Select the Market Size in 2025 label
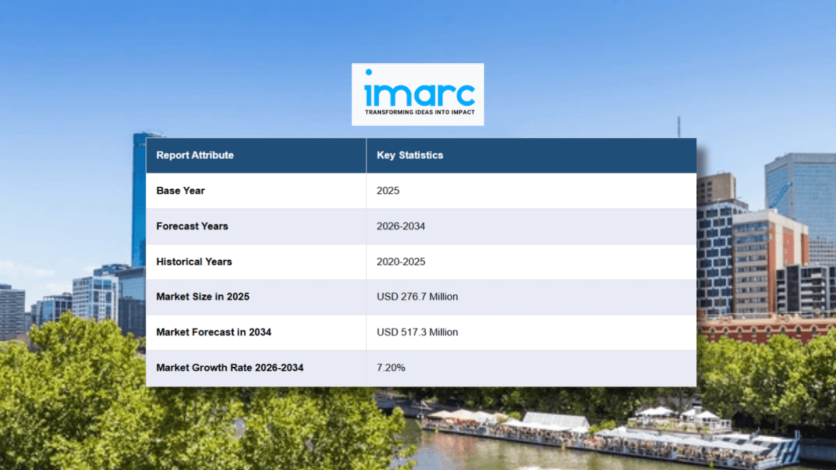This screenshot has height=470, width=836. (x=202, y=296)
